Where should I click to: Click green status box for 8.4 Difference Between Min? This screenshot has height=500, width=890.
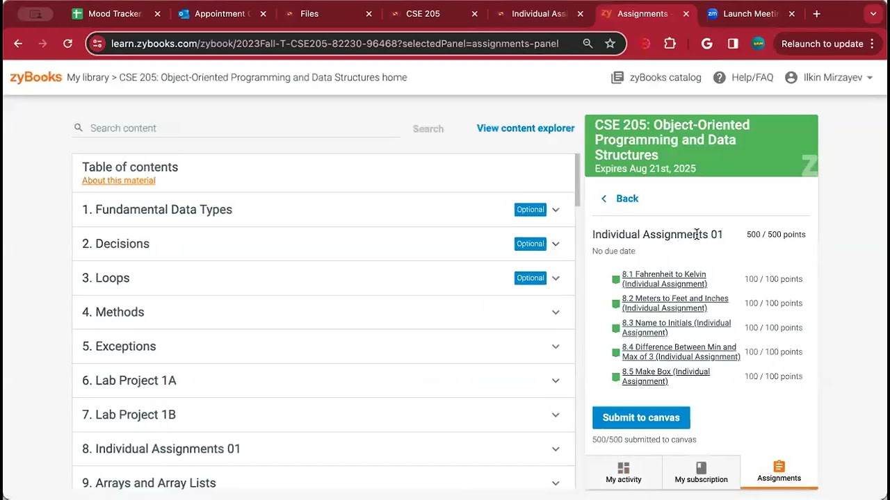click(x=615, y=353)
